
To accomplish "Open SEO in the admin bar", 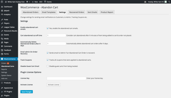I will 41,2.
